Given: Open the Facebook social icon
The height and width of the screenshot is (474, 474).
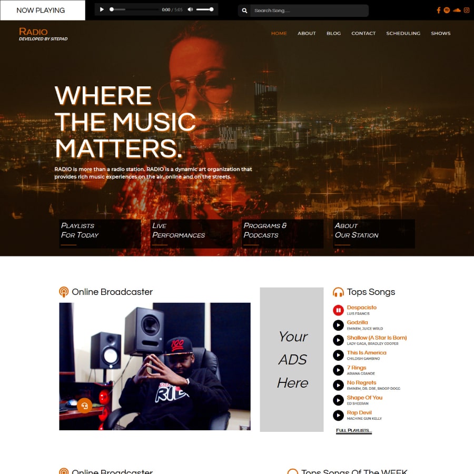Looking at the screenshot, I should coord(438,11).
